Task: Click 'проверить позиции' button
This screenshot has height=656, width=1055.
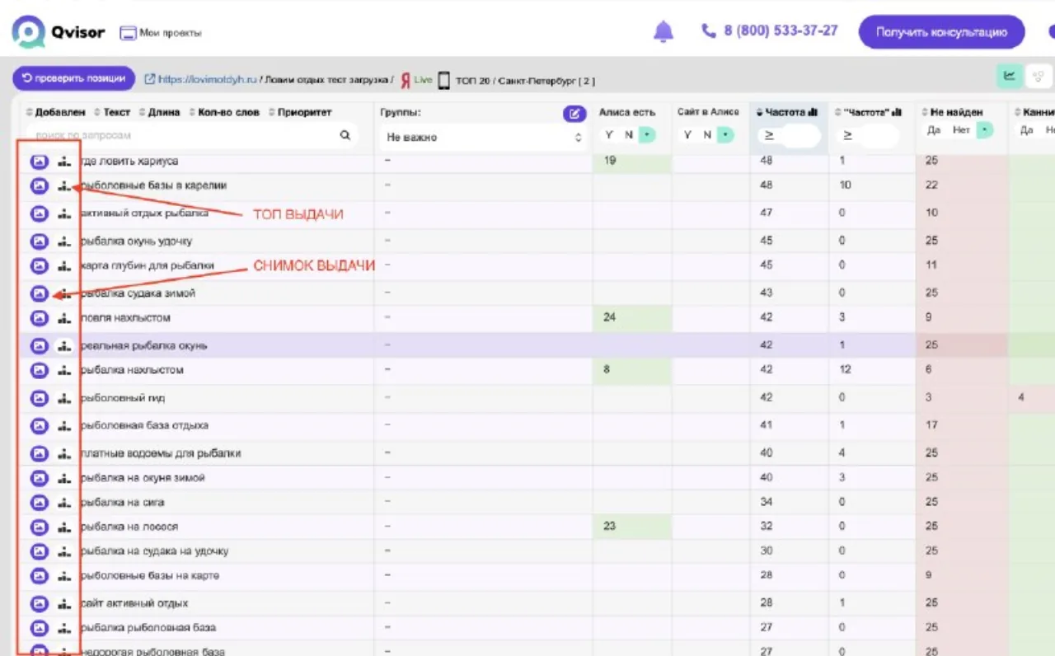Action: (x=74, y=78)
